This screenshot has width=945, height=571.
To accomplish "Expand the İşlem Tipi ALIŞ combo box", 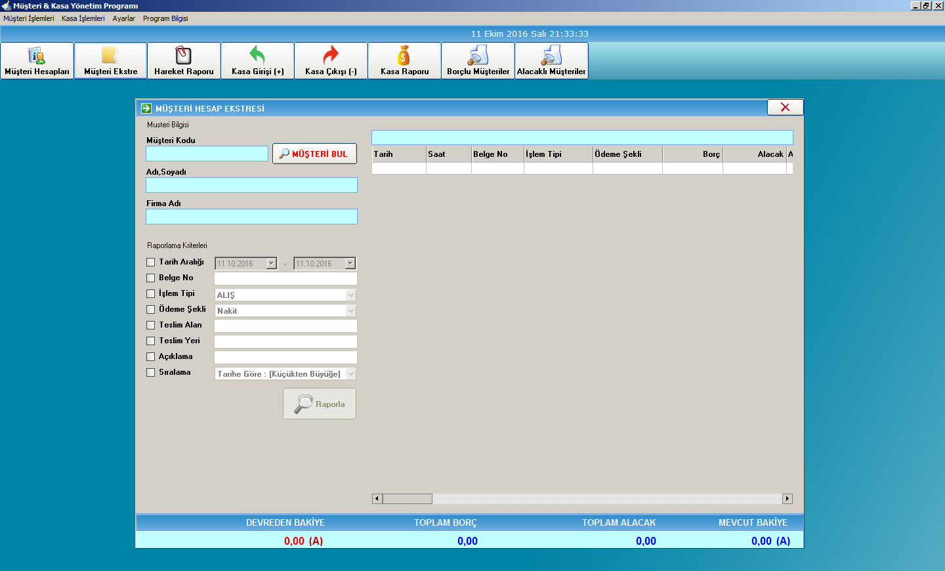I will 350,295.
